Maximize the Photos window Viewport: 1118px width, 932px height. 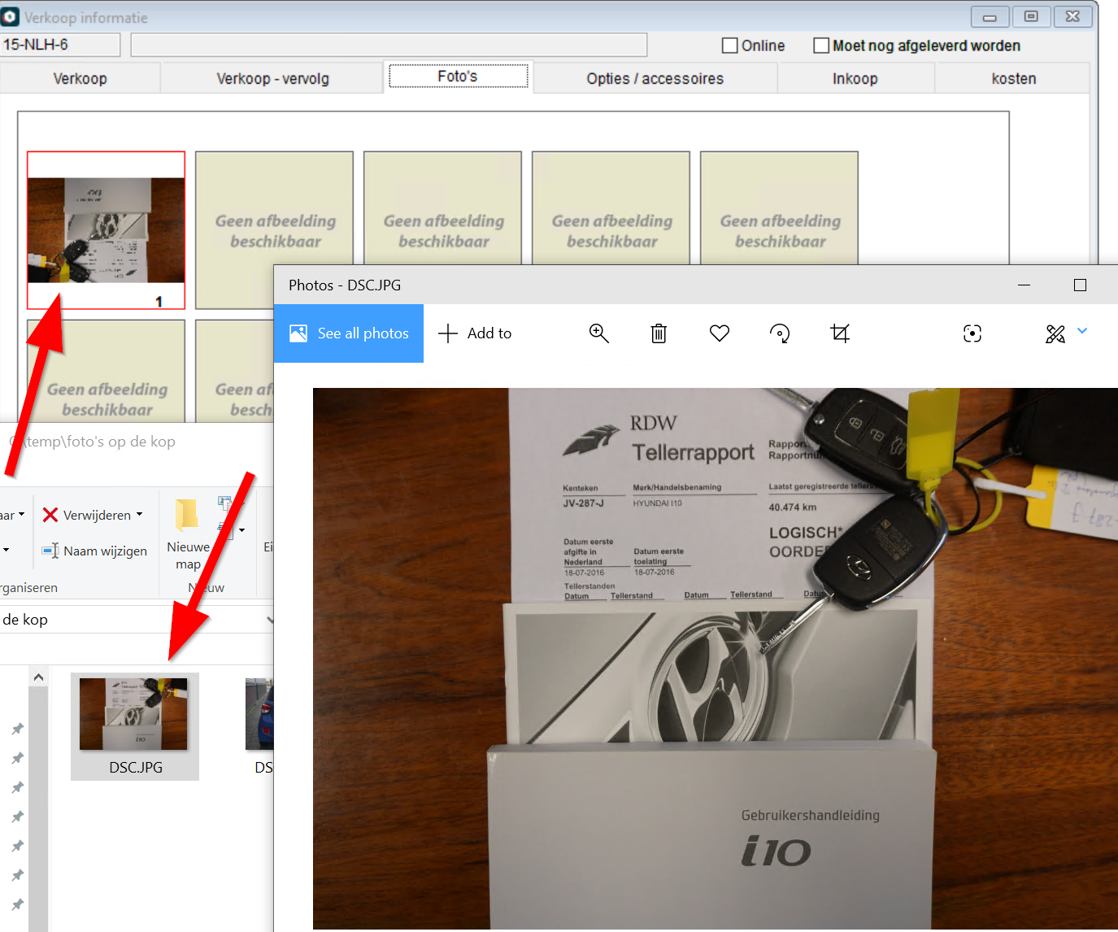point(1080,285)
